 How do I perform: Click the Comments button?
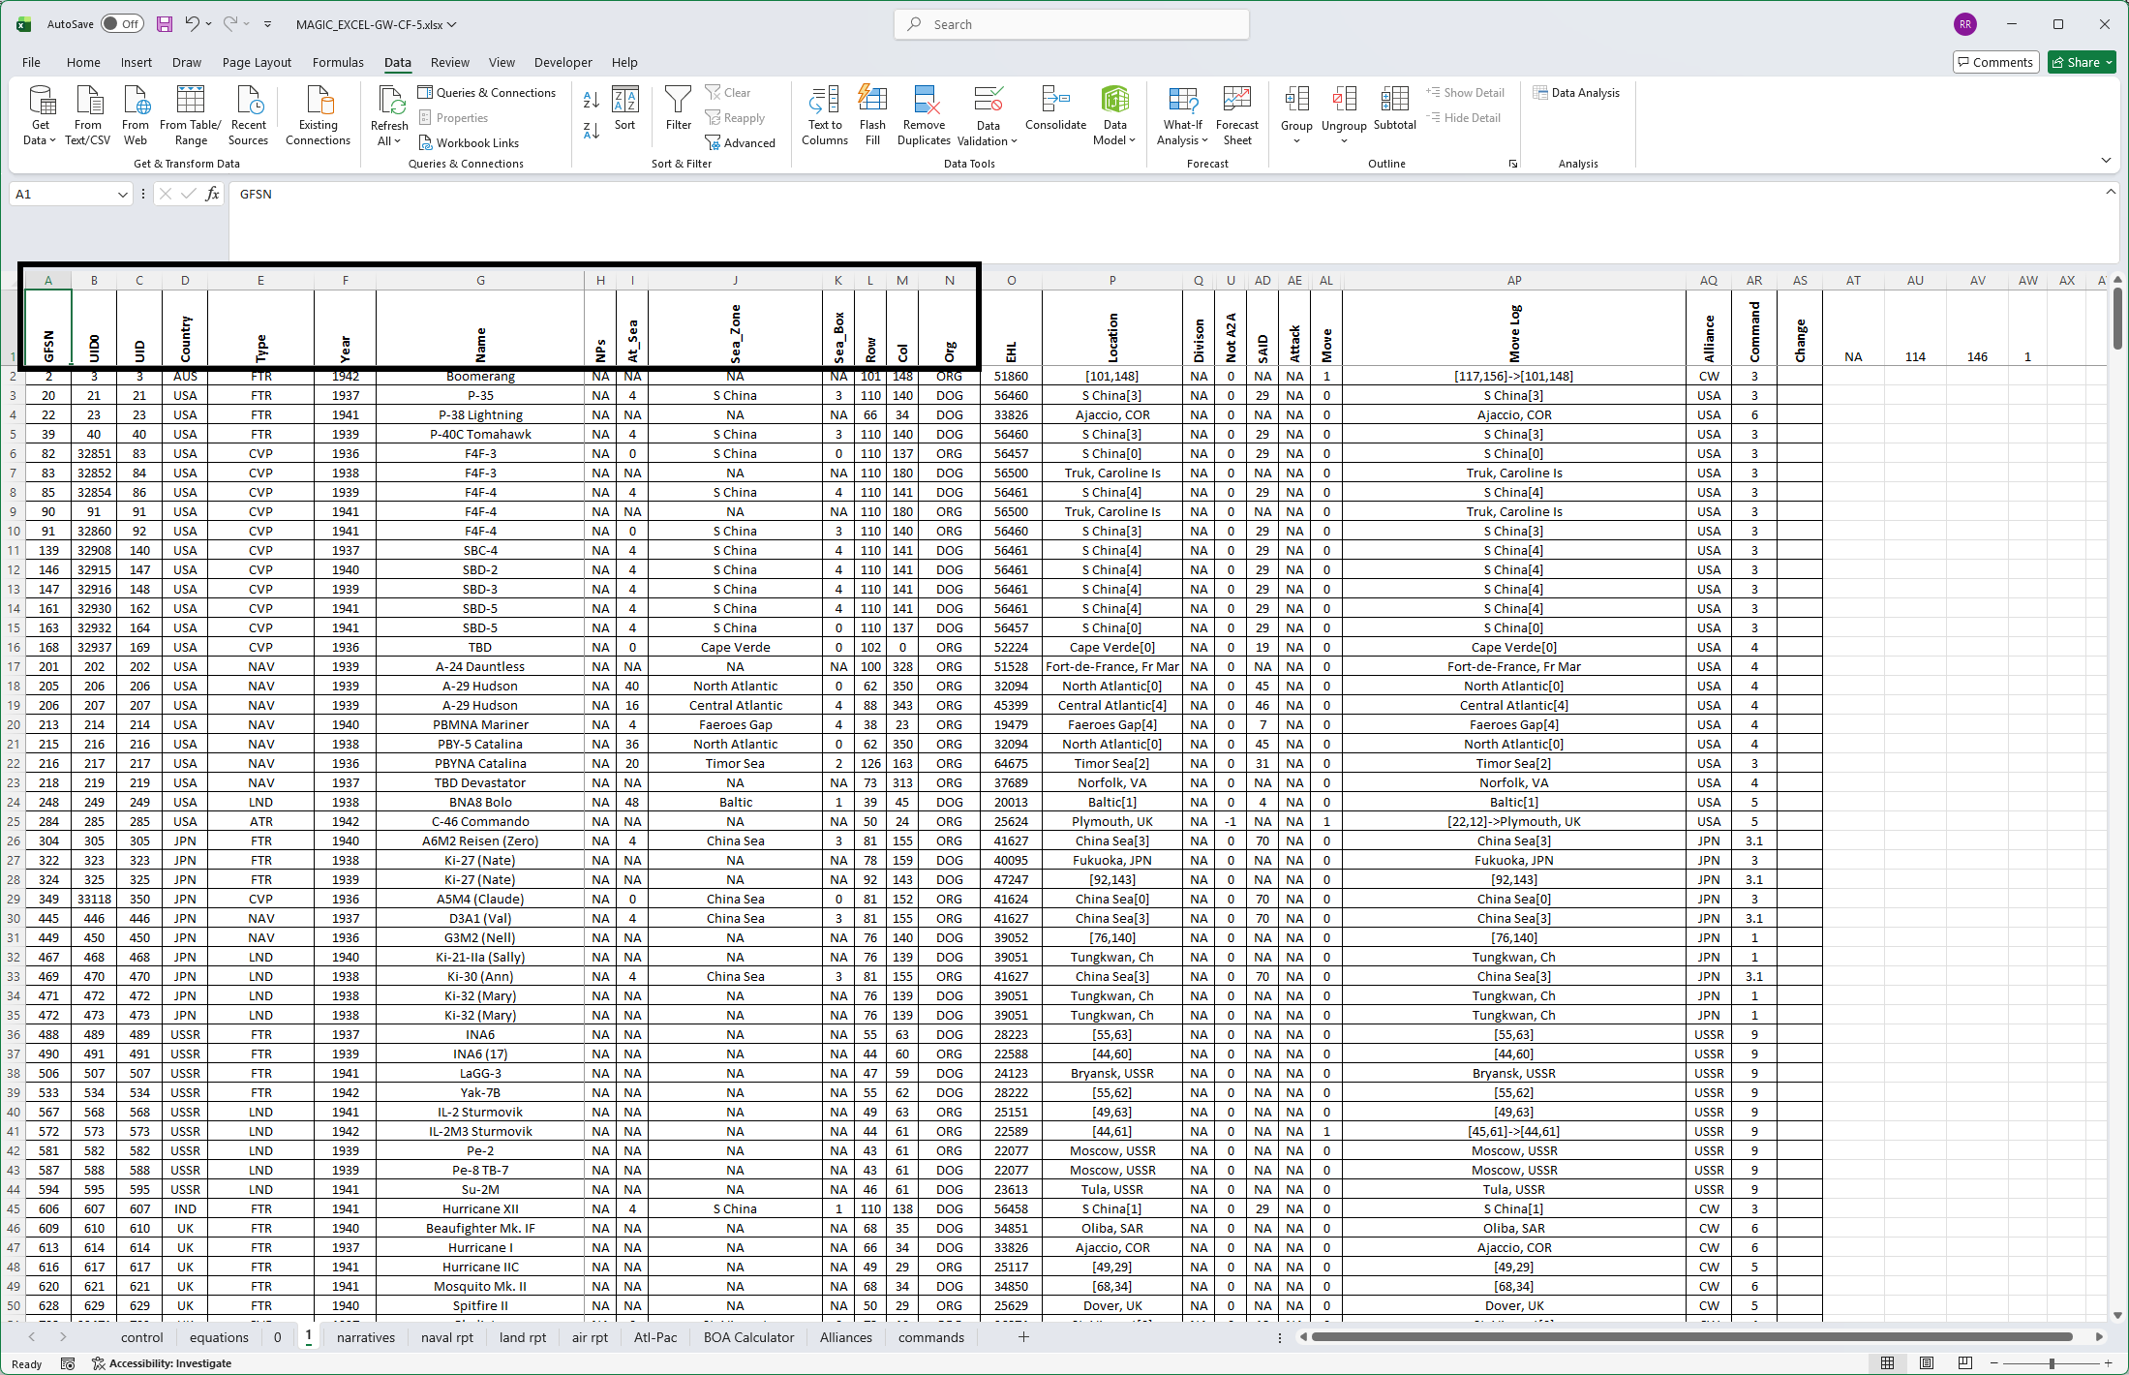[1995, 62]
